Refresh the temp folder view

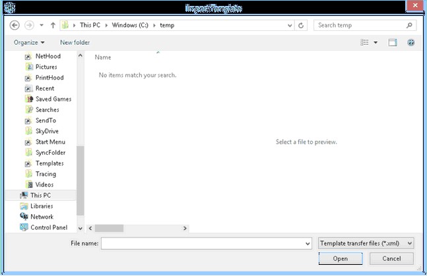(x=302, y=26)
